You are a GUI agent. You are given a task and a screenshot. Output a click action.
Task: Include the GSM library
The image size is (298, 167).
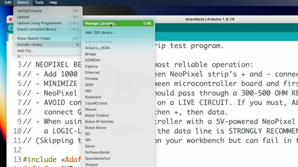(118, 85)
